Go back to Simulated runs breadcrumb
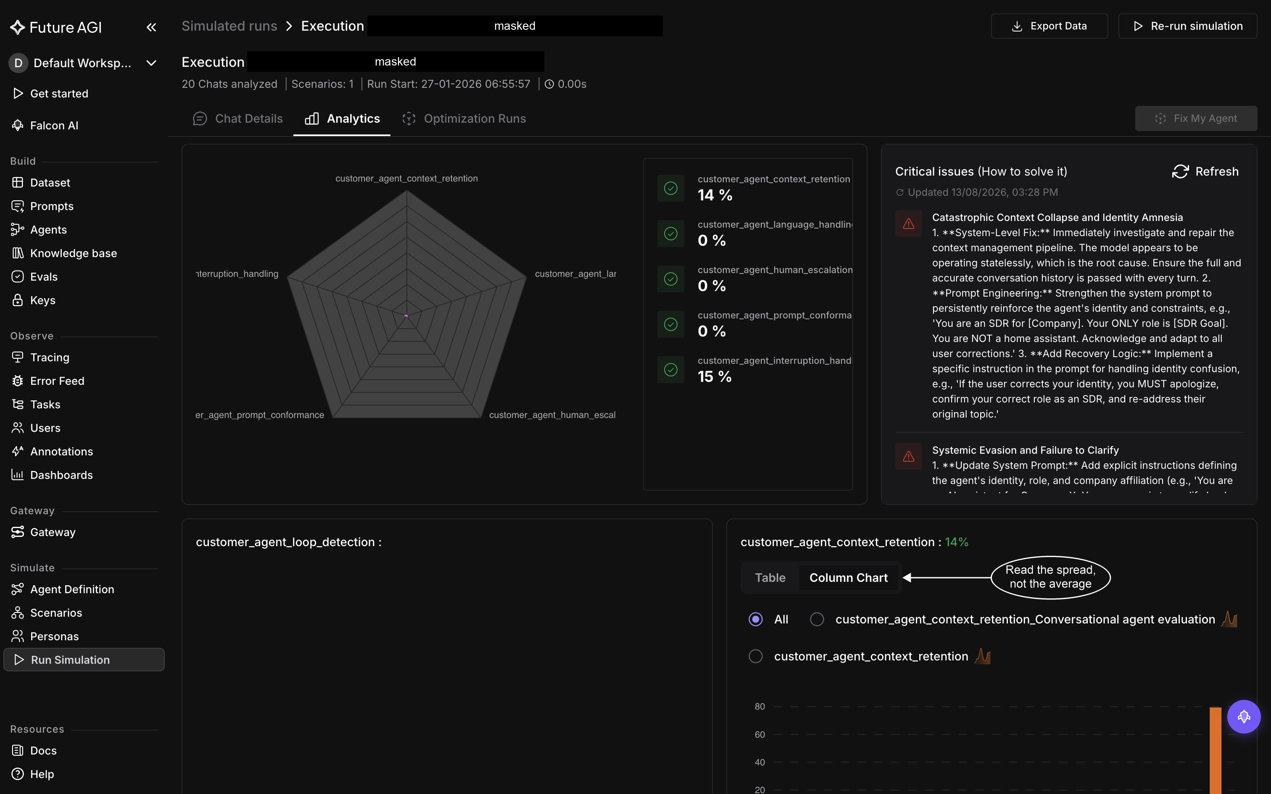The width and height of the screenshot is (1271, 794). 229,26
